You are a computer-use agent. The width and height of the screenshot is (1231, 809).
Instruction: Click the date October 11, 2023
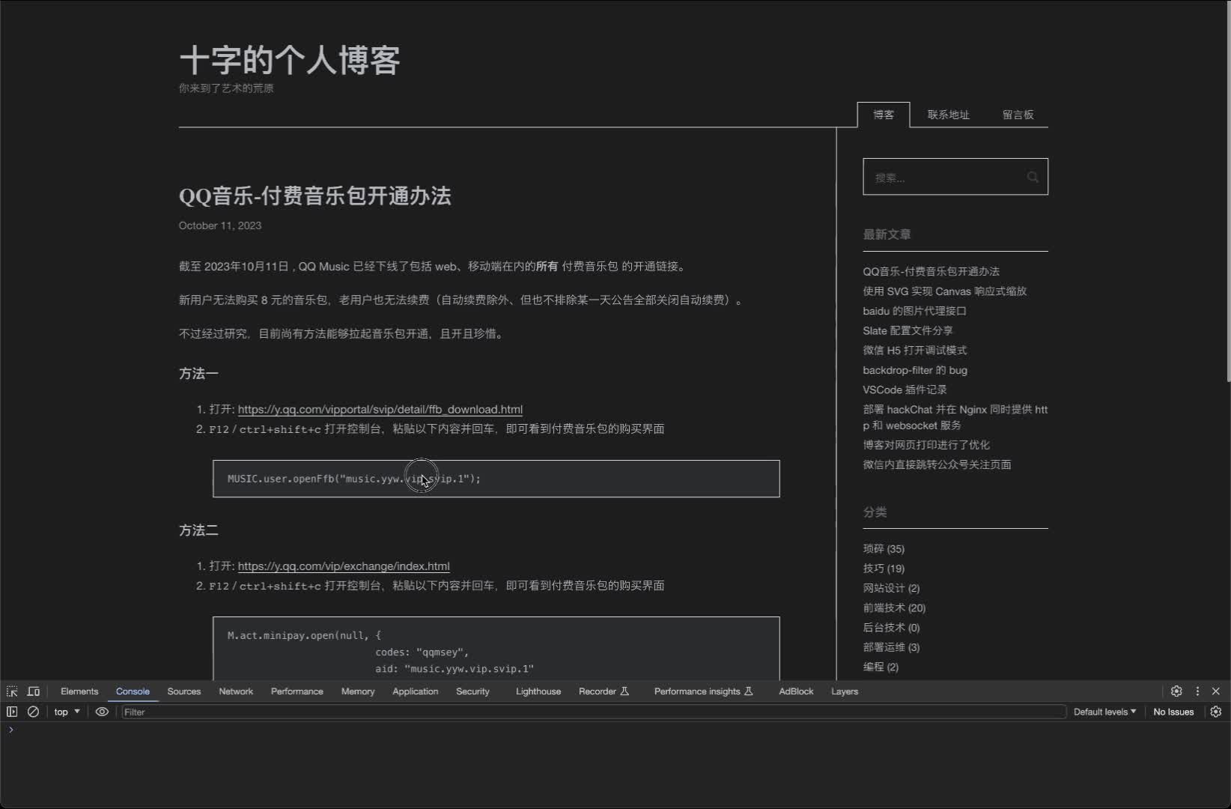tap(220, 225)
